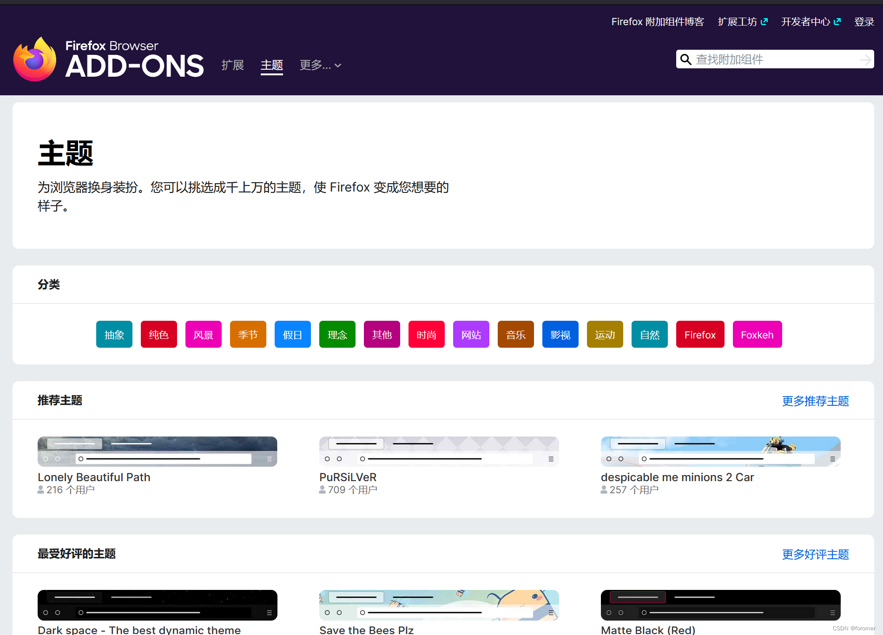The image size is (883, 635).
Task: Select the Firefox category button
Action: tap(700, 334)
